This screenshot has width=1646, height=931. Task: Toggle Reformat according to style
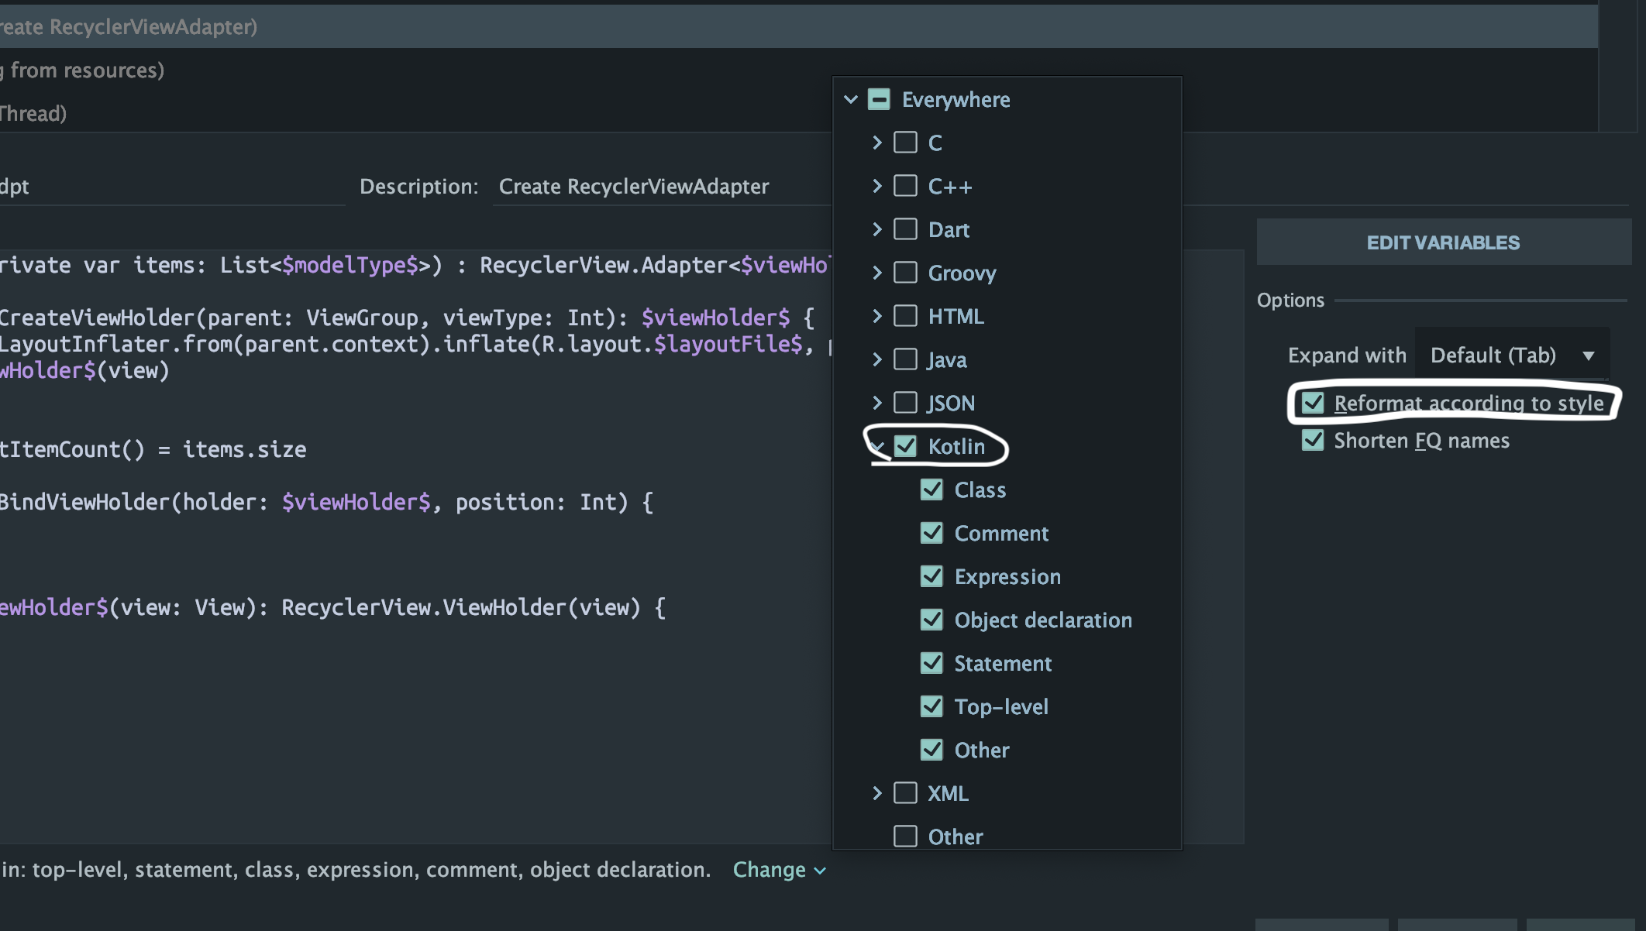[1313, 403]
